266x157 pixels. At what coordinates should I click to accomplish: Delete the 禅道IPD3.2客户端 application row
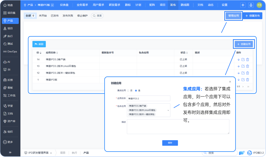[248, 60]
